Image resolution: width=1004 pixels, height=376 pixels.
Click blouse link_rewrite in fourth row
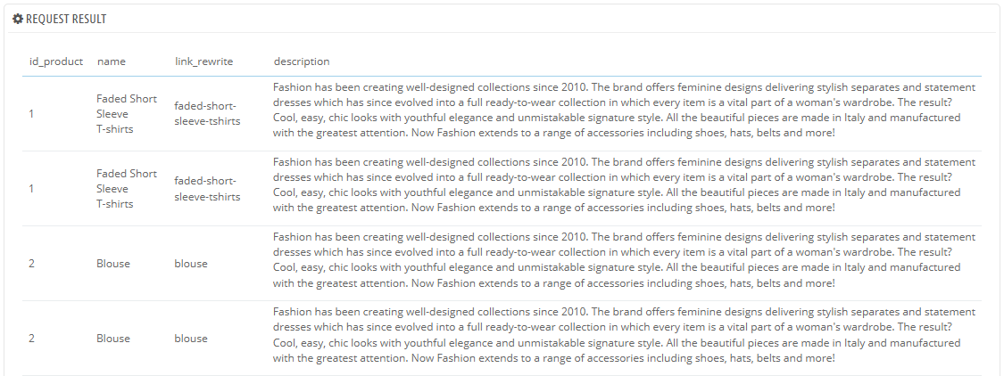coord(191,339)
